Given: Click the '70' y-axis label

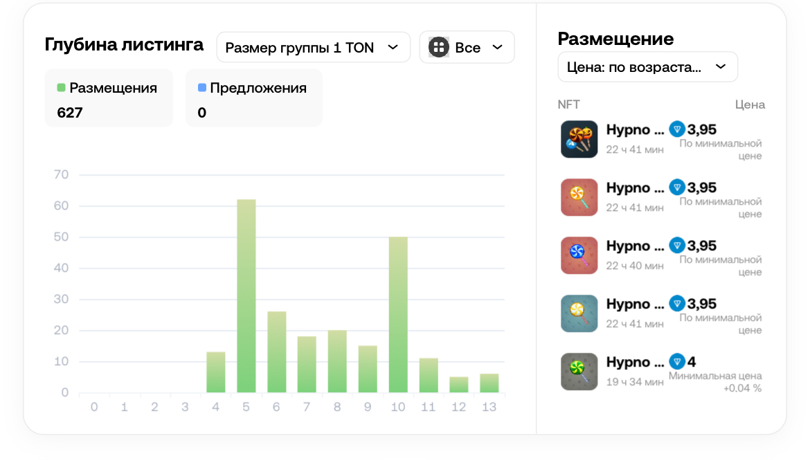Looking at the screenshot, I should [x=61, y=174].
